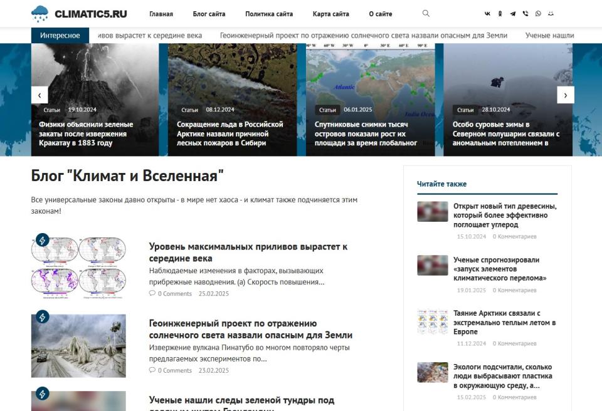Click 0 Комментариев next to 15.02.2025
Image resolution: width=602 pixels, height=411 pixels.
(514, 397)
